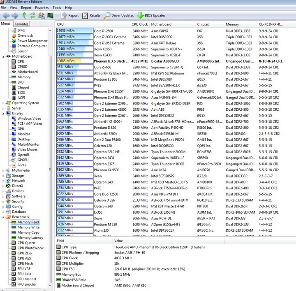Sort by Motherboard column header
Image resolution: width=296 pixels, height=291 pixels.
[x=172, y=24]
